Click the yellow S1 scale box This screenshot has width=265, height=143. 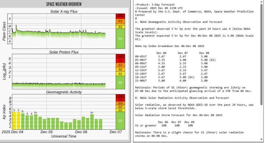pyautogui.click(x=120, y=73)
